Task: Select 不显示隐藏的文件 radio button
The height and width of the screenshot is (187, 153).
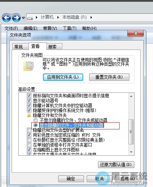Action: tap(35, 120)
